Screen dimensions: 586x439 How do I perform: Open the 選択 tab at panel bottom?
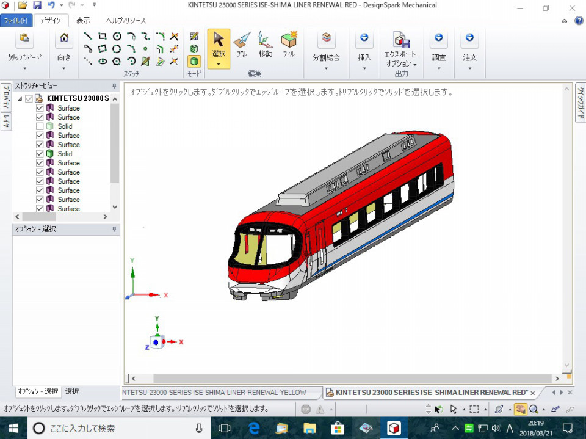[x=72, y=391]
